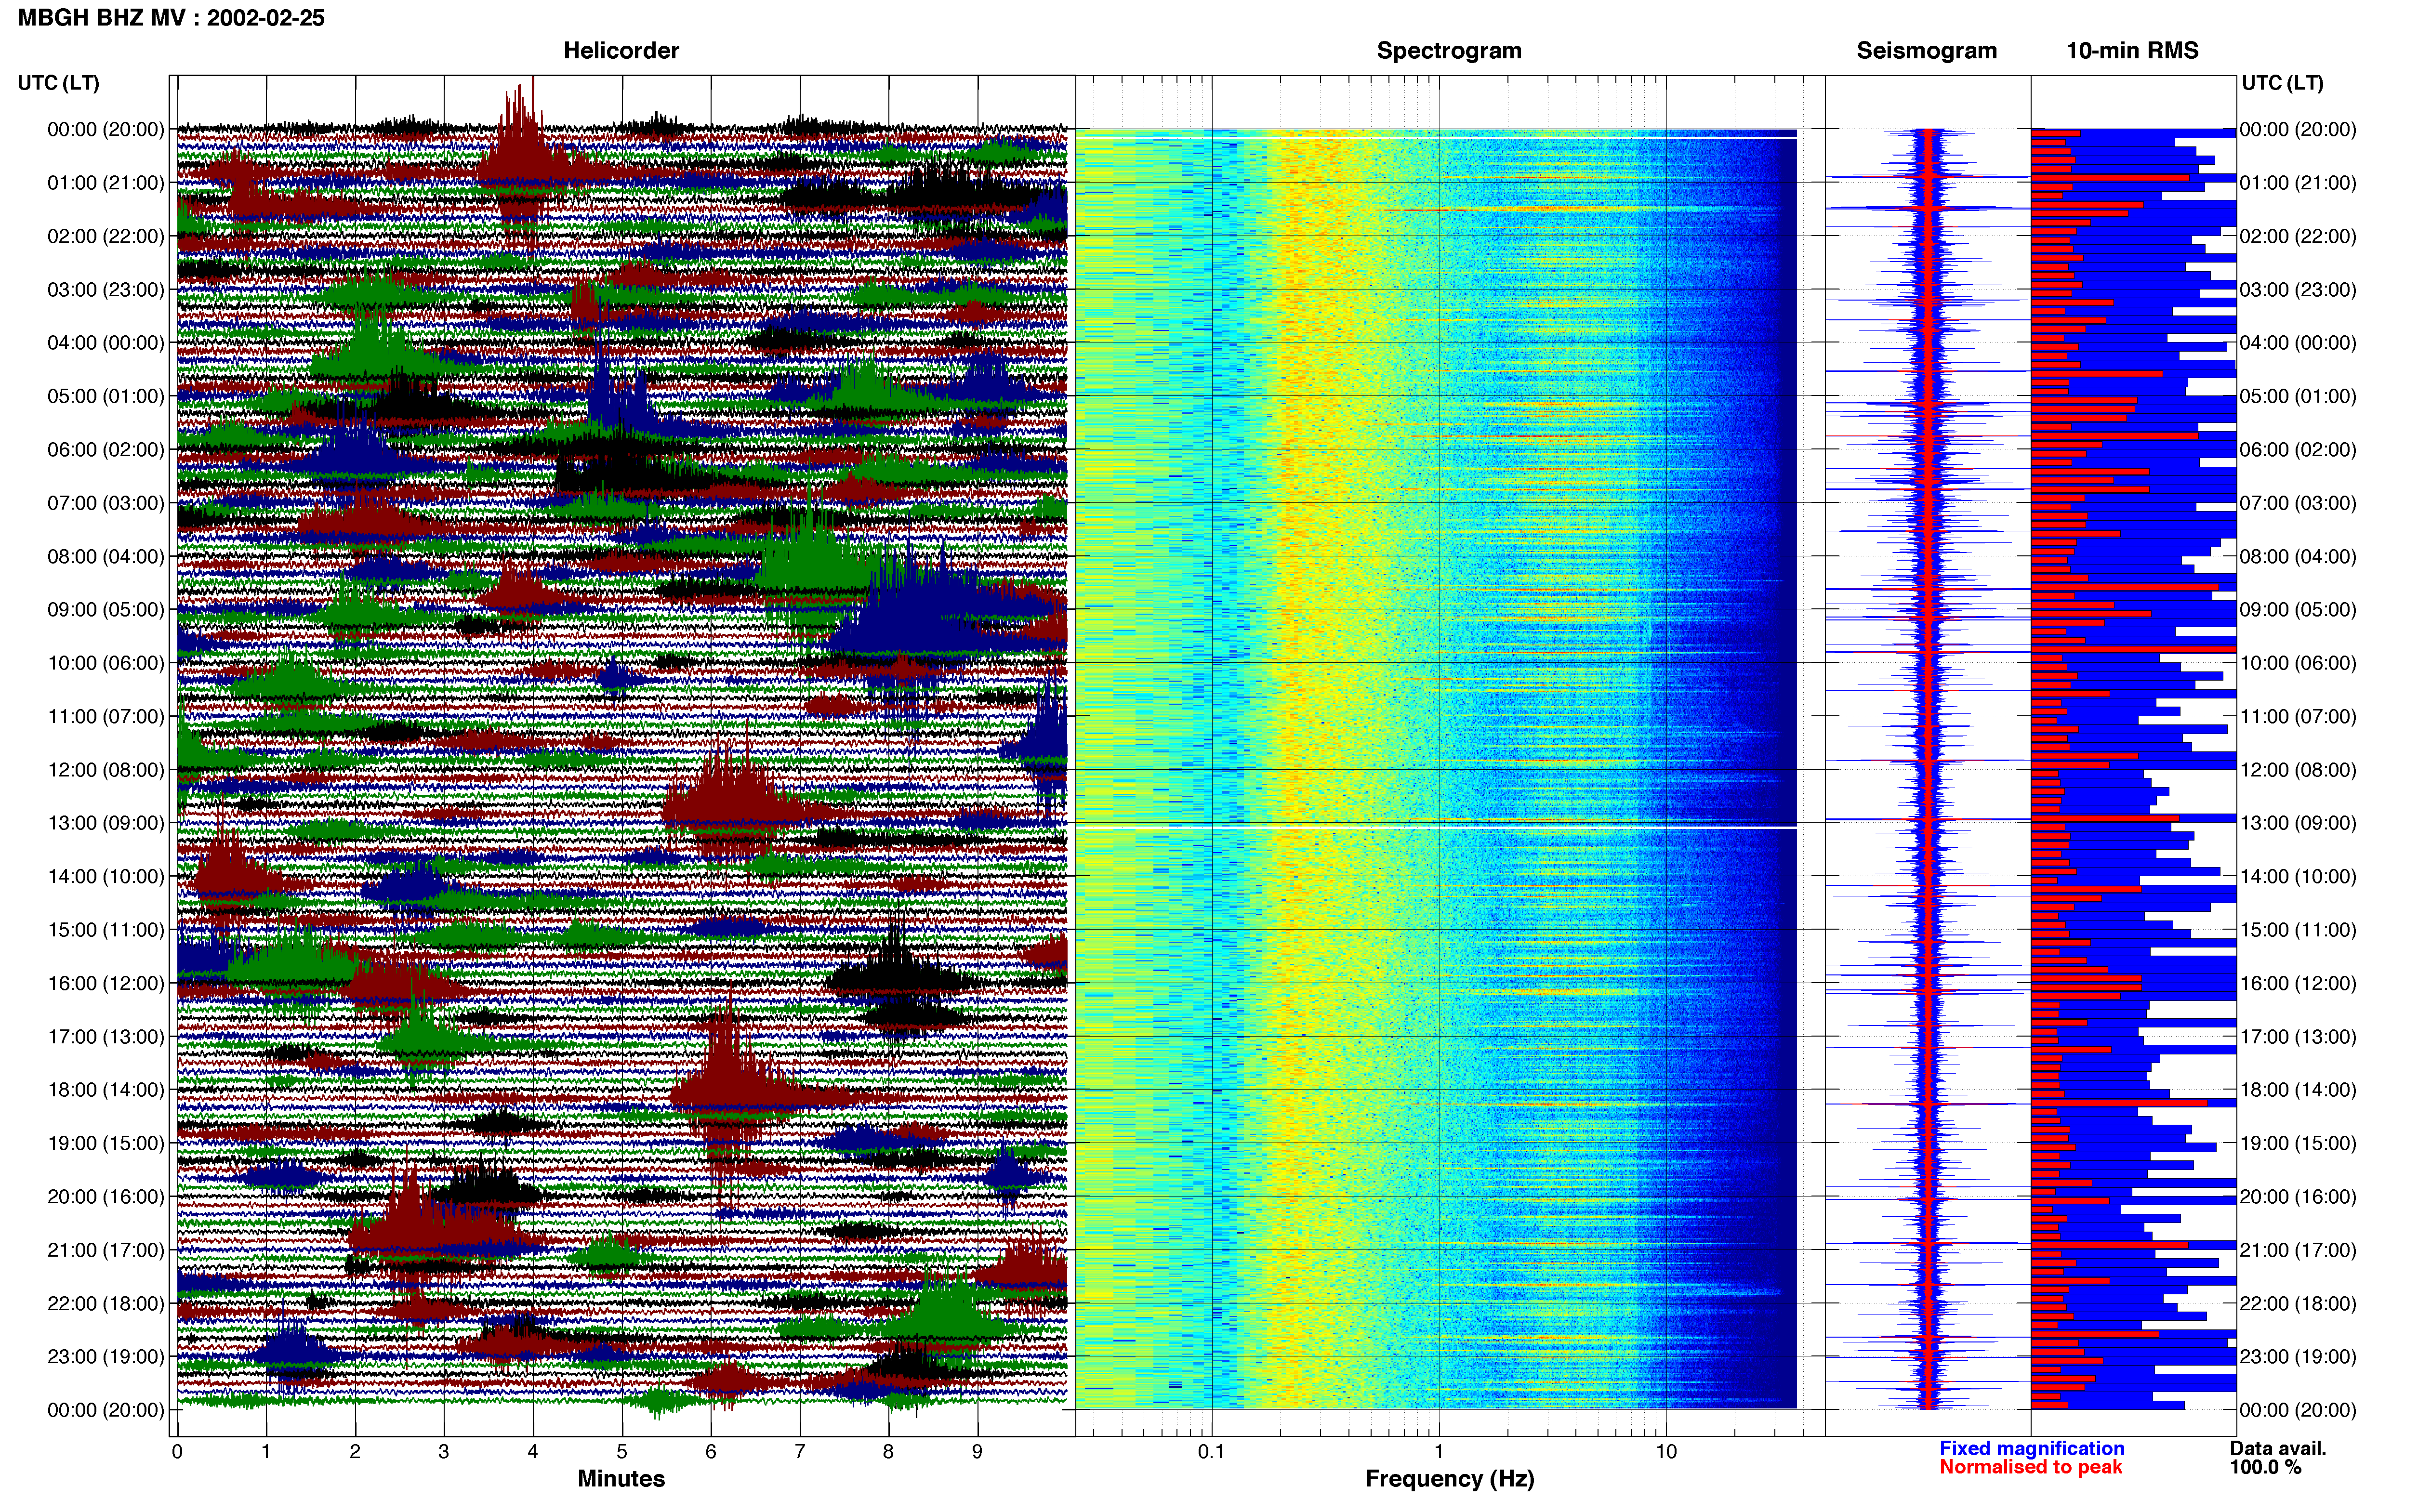Click the 7 tick on the Minutes axis
Screen dimensions: 2418x1512
(x=800, y=1452)
